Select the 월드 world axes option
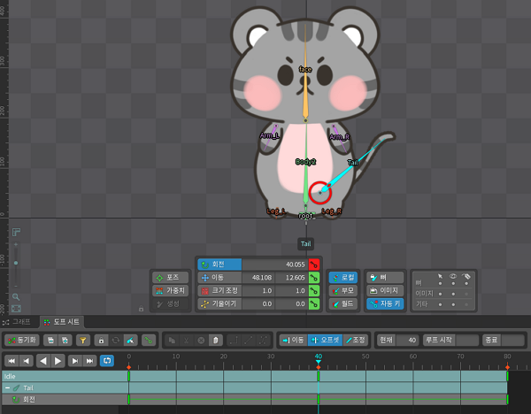Image resolution: width=531 pixels, height=414 pixels. (x=343, y=304)
